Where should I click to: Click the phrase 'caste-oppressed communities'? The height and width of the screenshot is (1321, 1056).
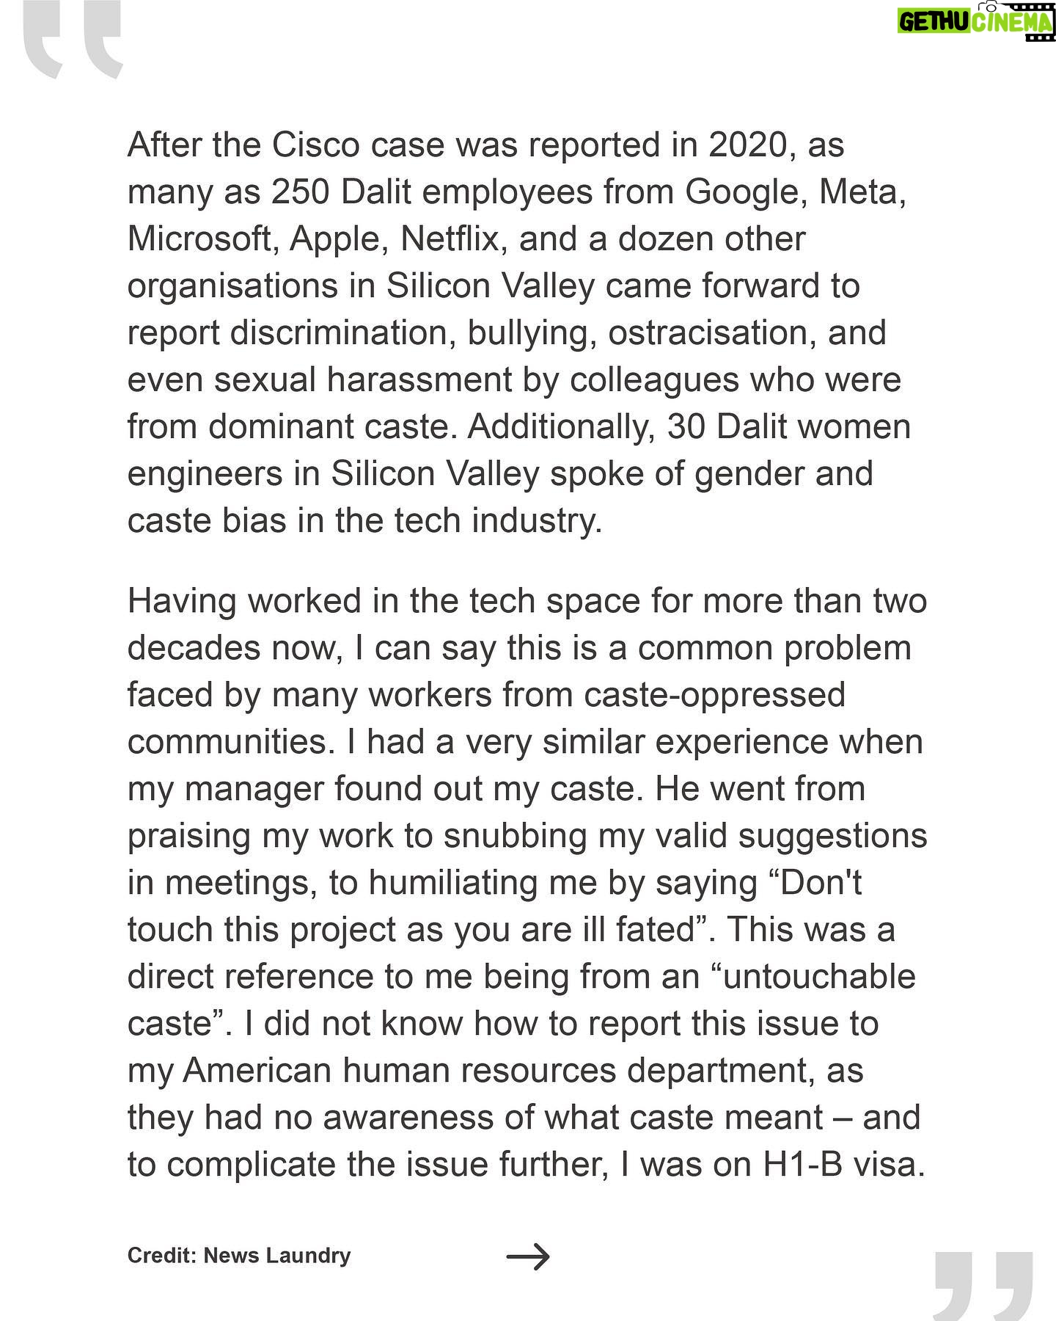(486, 718)
